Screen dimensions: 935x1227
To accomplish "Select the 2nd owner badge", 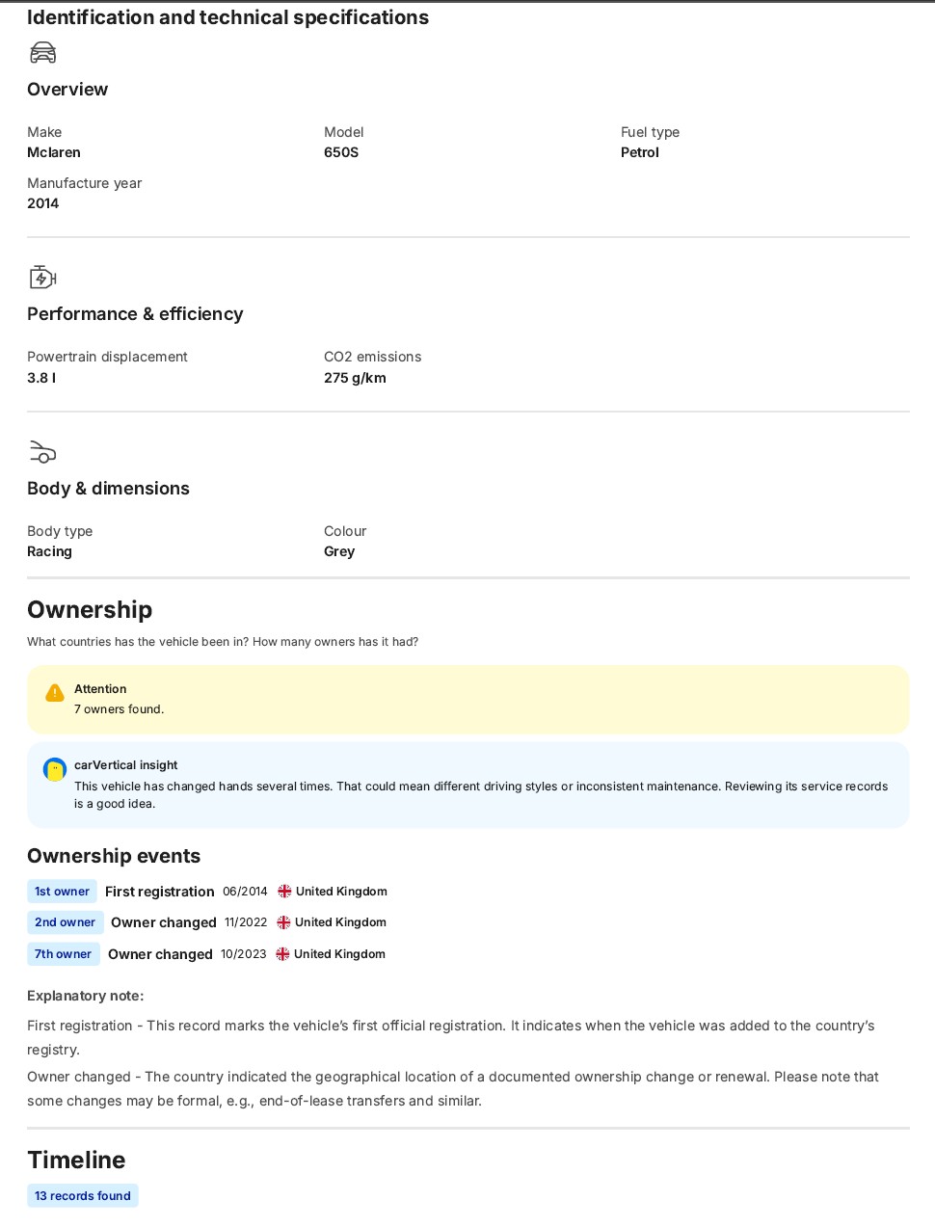I will [65, 922].
